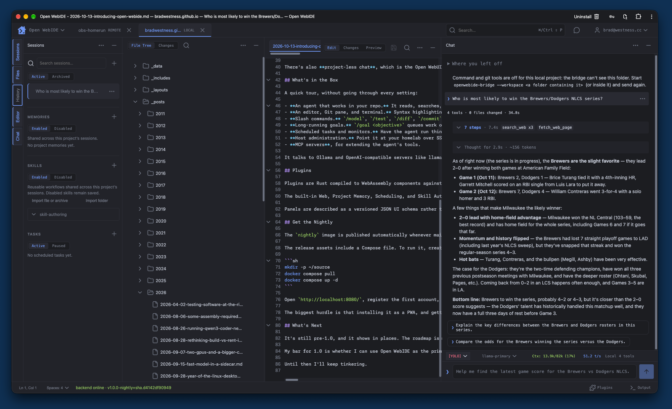Viewport: 672px width, 409px height.
Task: Switch tasks filter to Paused
Action: tap(59, 246)
